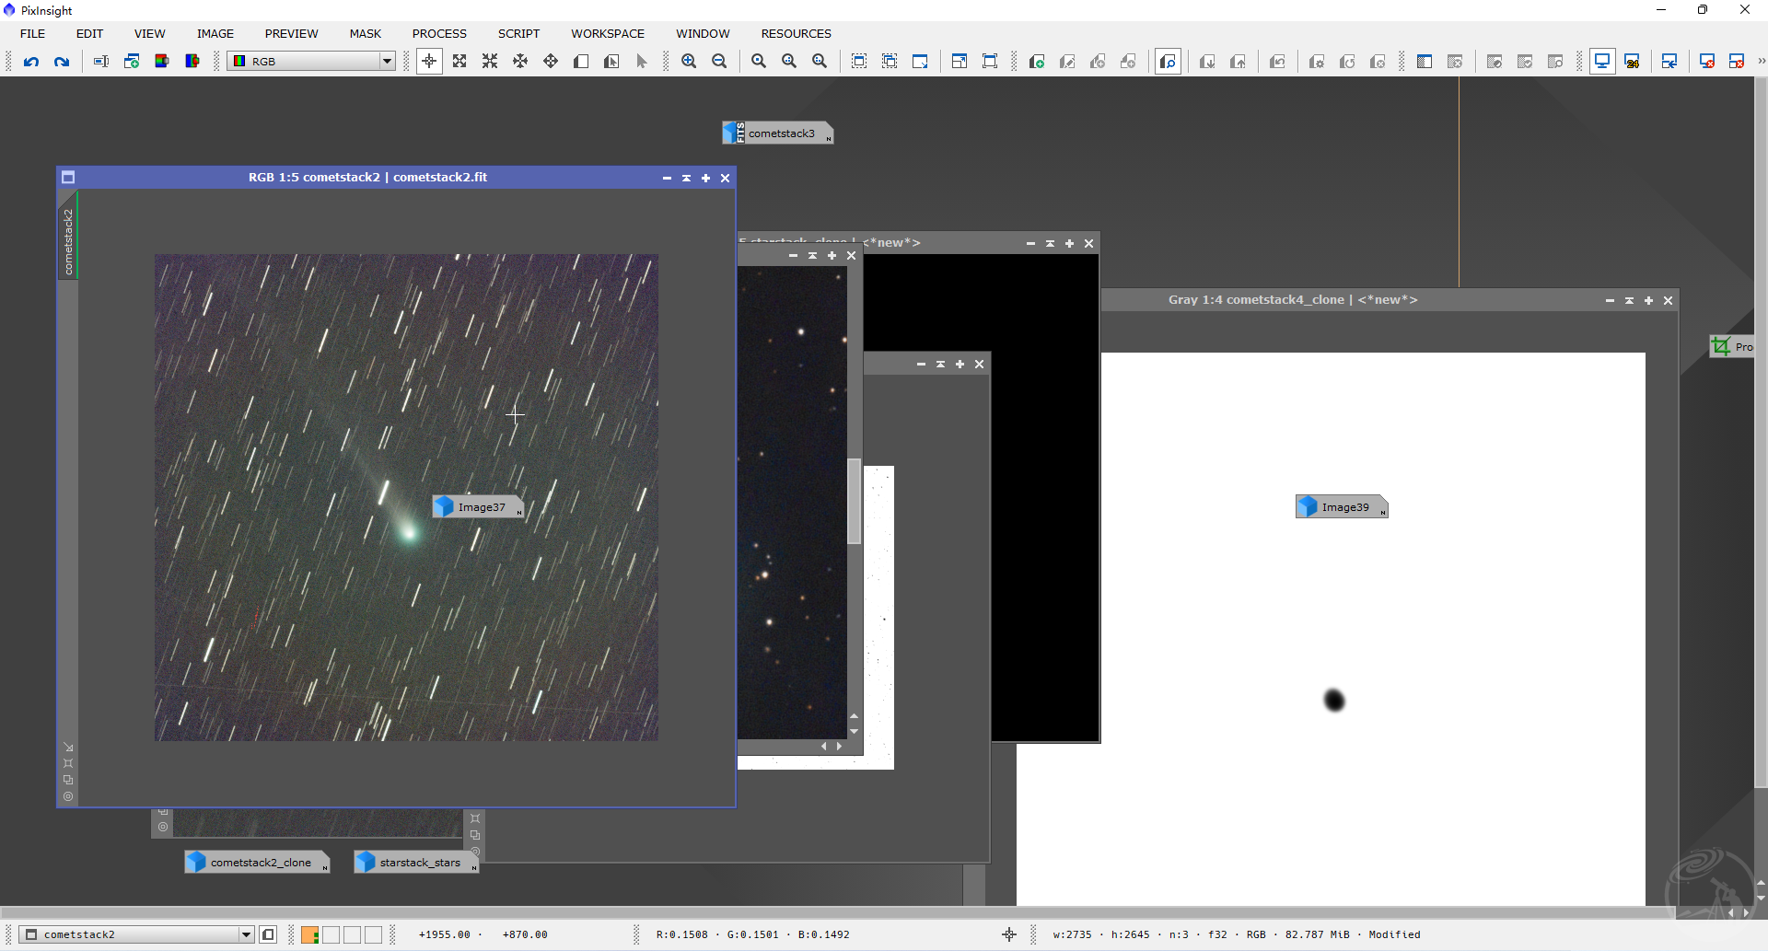Viewport: 1768px width, 951px height.
Task: Click the New Preview mode icon
Action: 581,62
